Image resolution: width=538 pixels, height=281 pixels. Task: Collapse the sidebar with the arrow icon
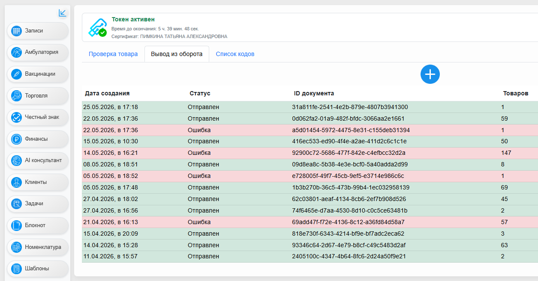[62, 13]
